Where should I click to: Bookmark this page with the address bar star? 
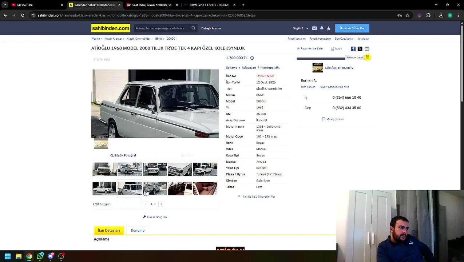[x=408, y=15]
